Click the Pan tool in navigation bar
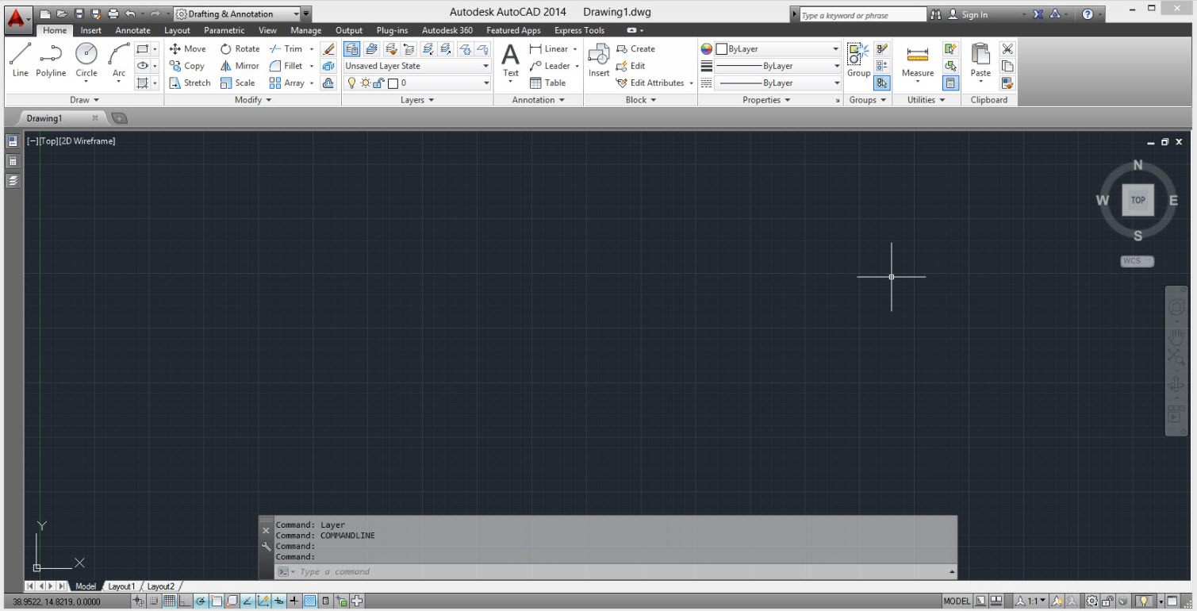1197x611 pixels. (x=1176, y=336)
